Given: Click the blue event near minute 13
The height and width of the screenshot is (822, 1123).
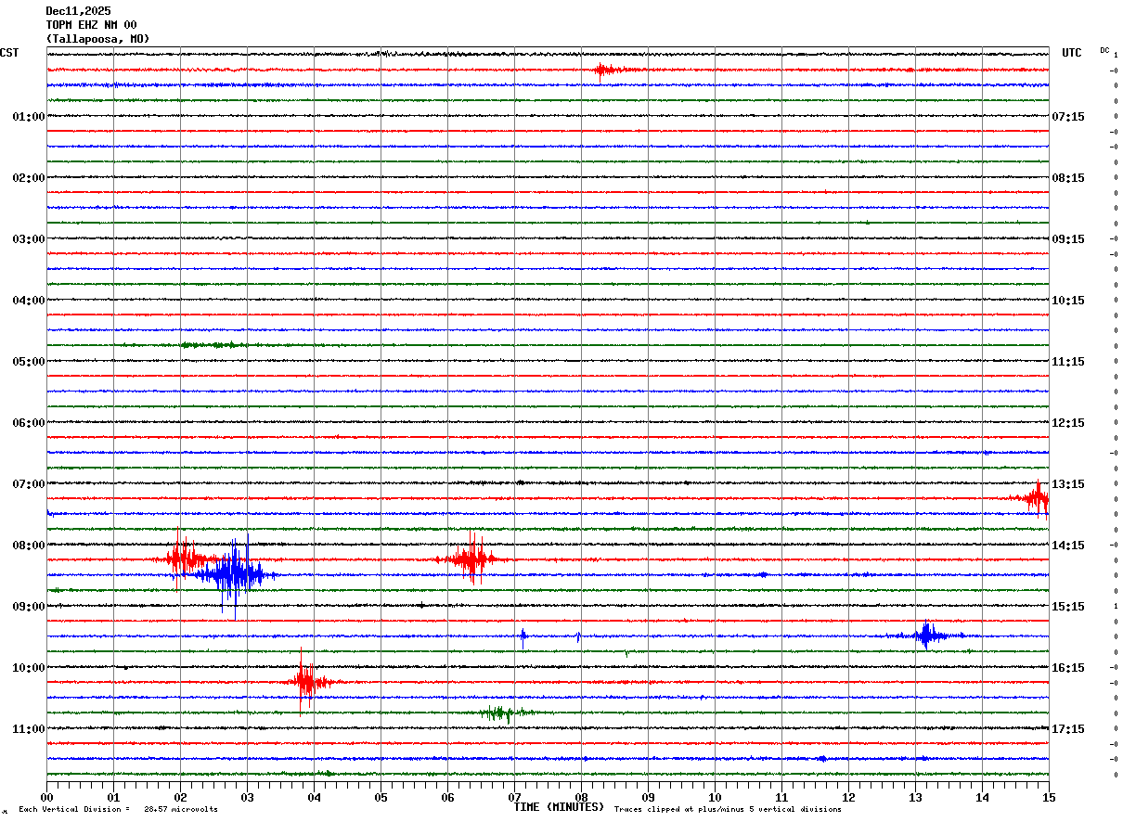Looking at the screenshot, I should 926,636.
